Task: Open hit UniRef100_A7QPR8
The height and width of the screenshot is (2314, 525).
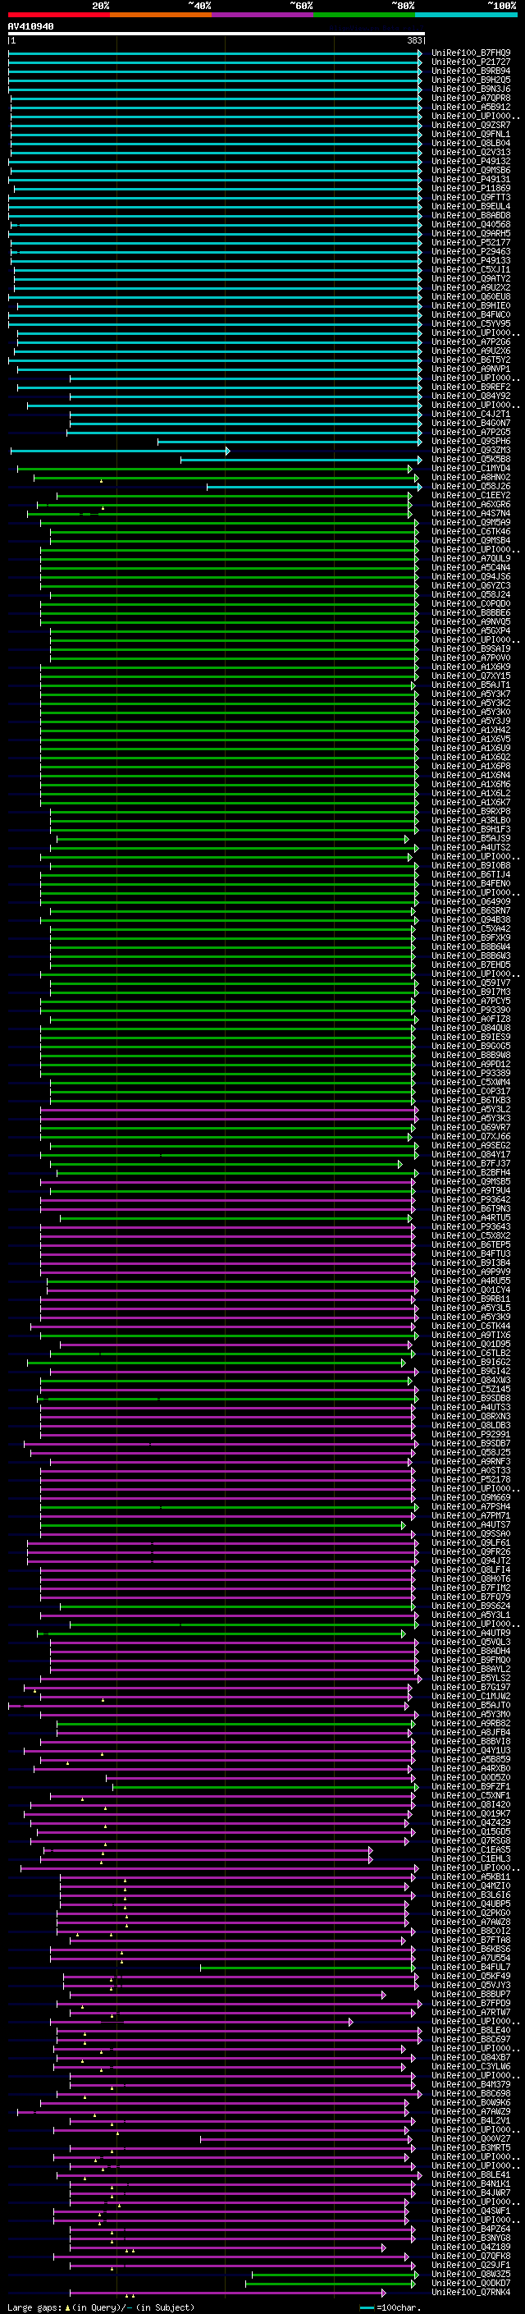Action: click(470, 98)
